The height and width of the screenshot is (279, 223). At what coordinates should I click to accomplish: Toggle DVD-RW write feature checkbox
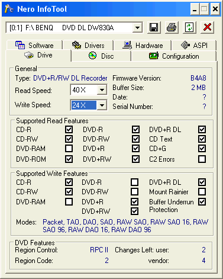pyautogui.click(x=134, y=191)
